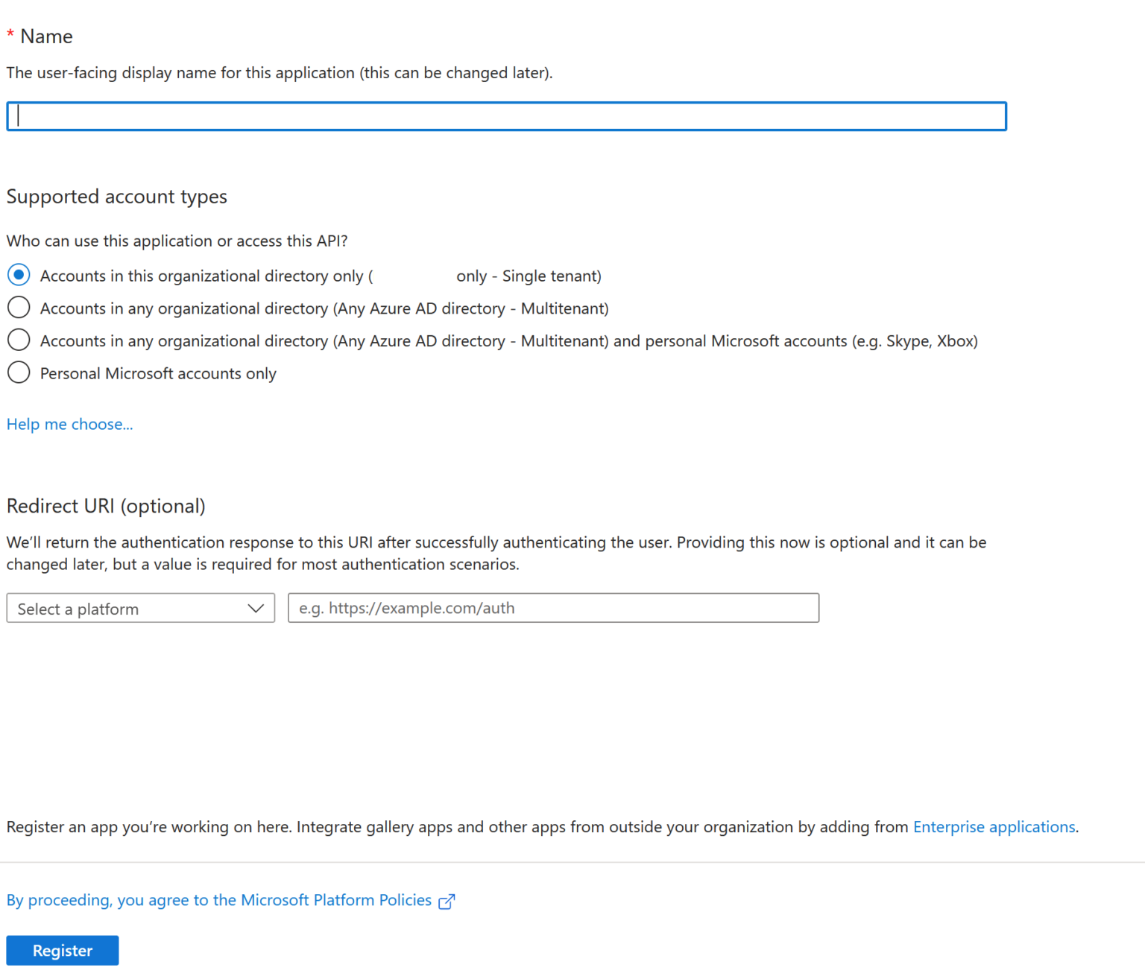This screenshot has width=1145, height=973.
Task: Select multitenant and personal Microsoft accounts option
Action: (19, 340)
